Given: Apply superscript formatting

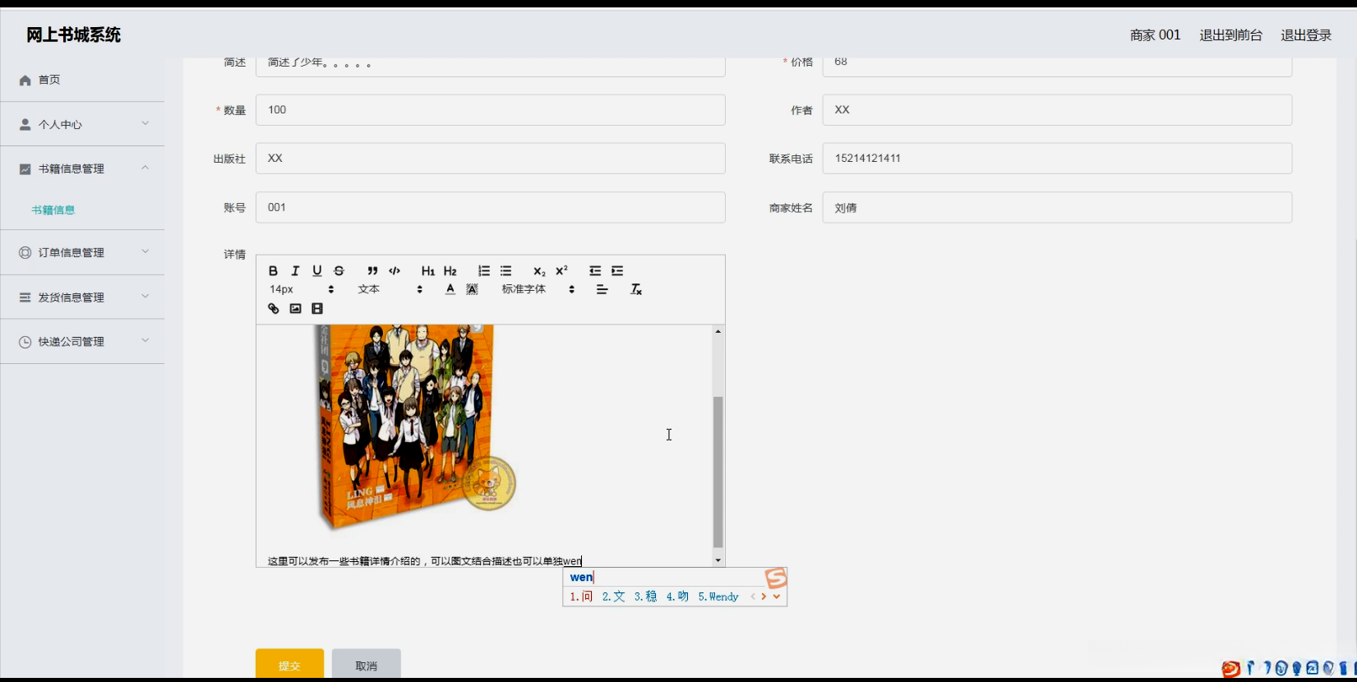Looking at the screenshot, I should pyautogui.click(x=562, y=271).
